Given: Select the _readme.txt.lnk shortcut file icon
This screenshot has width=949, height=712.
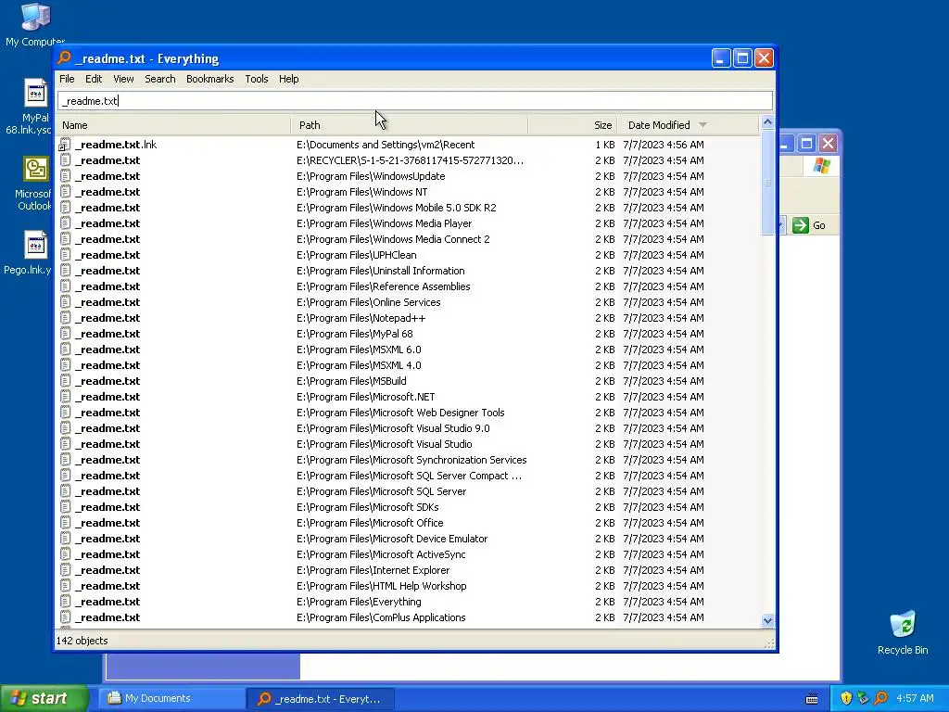Looking at the screenshot, I should 65,145.
